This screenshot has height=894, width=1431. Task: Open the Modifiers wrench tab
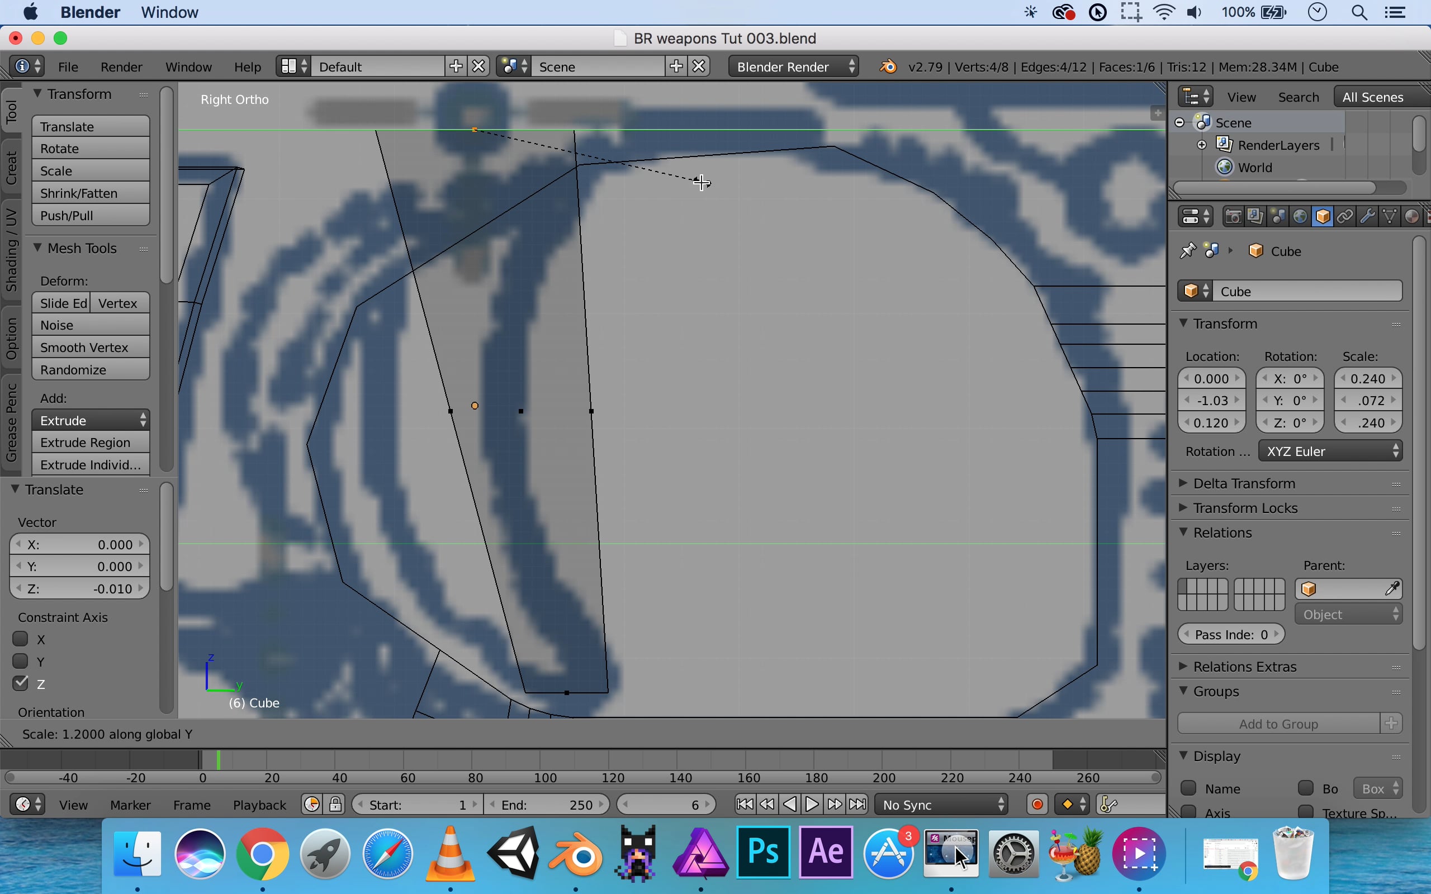[1367, 217]
